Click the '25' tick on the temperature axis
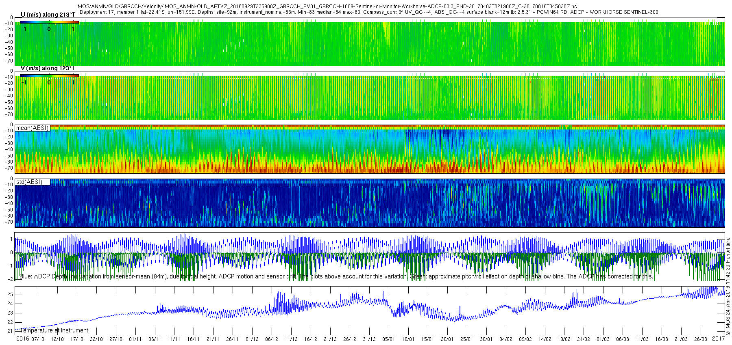The image size is (732, 345). [x=10, y=295]
